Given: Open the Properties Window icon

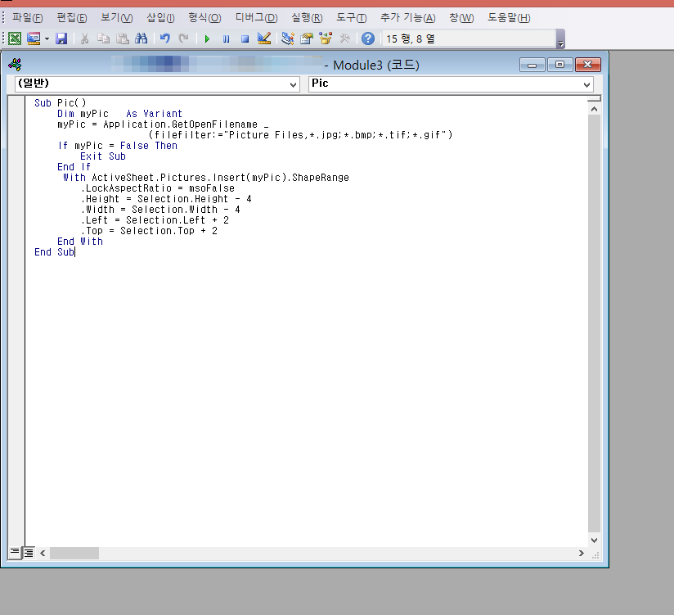Looking at the screenshot, I should coord(307,38).
